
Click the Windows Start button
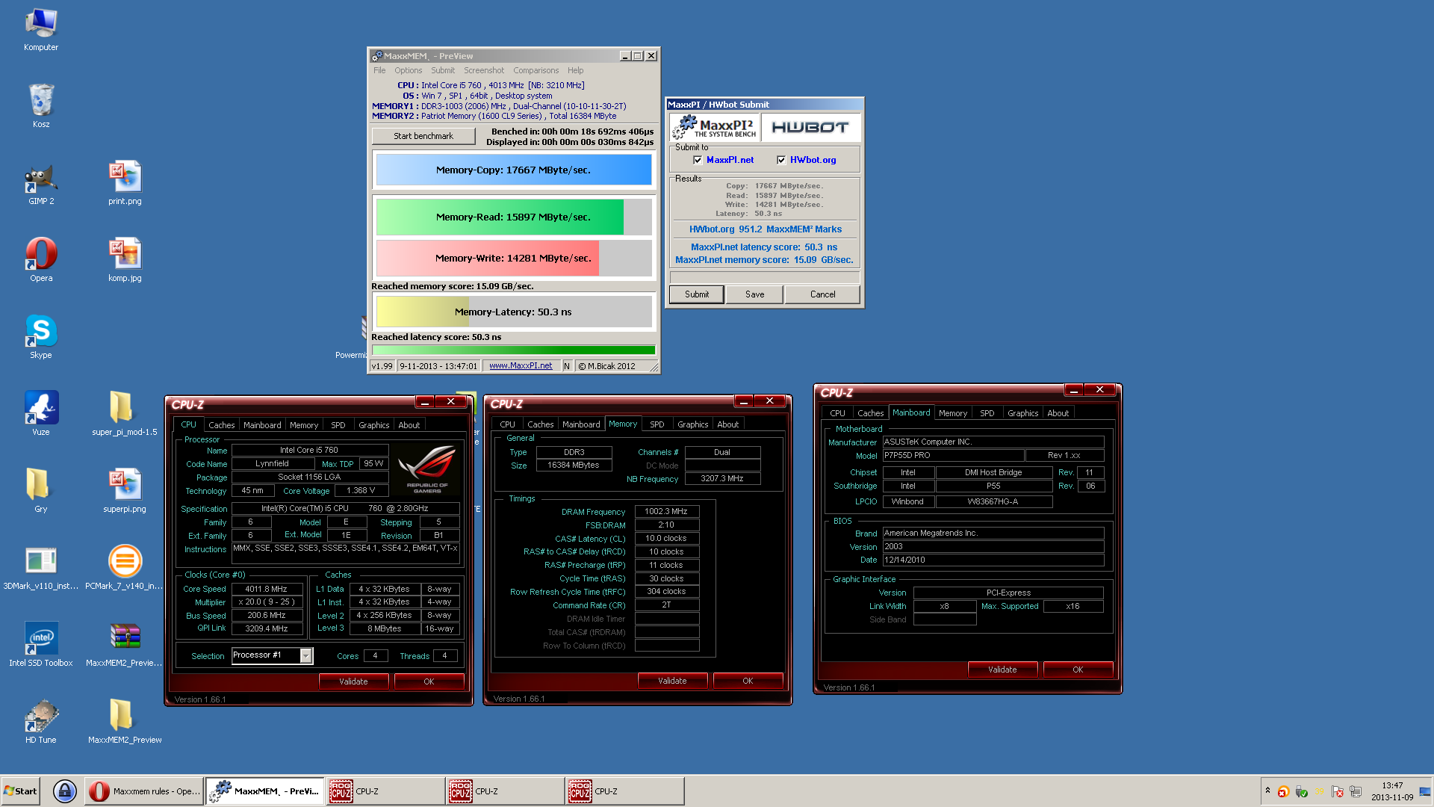point(20,791)
